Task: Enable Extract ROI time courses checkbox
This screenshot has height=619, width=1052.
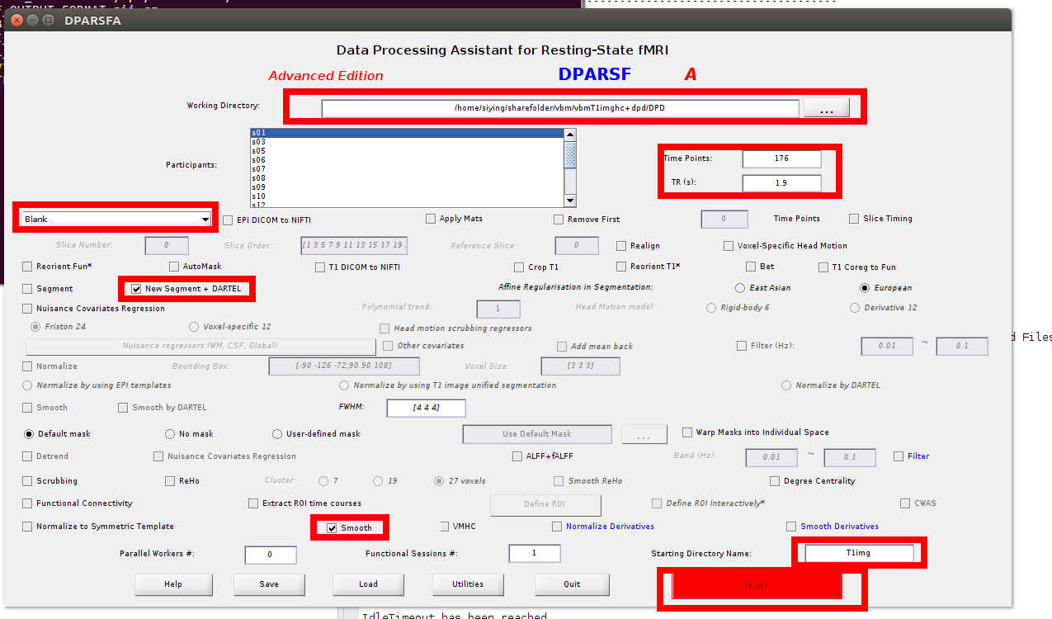Action: click(x=253, y=503)
